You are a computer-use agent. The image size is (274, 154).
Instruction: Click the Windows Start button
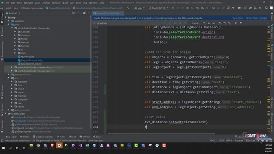[3, 148]
